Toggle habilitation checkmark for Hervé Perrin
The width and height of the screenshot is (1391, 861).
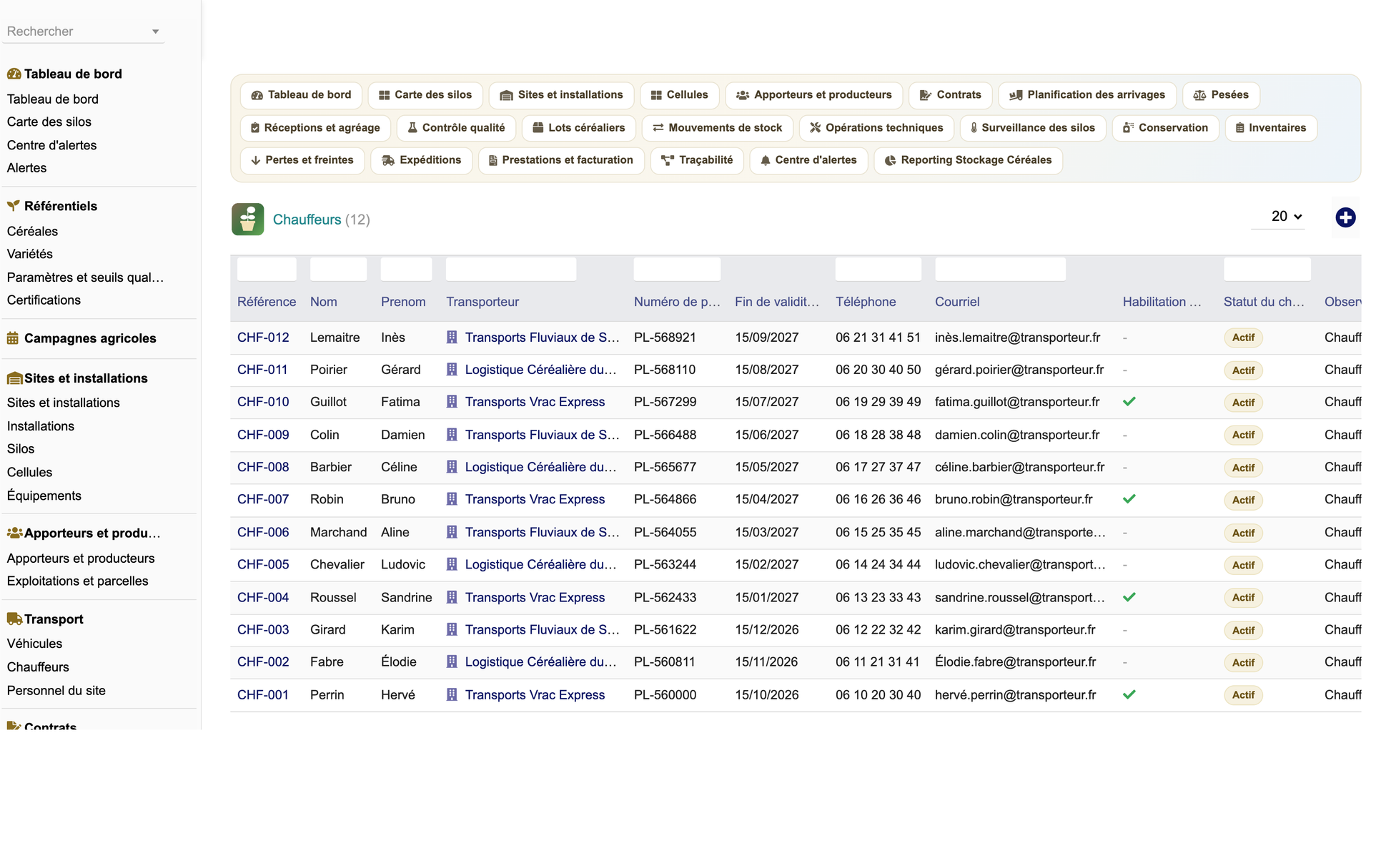point(1129,694)
